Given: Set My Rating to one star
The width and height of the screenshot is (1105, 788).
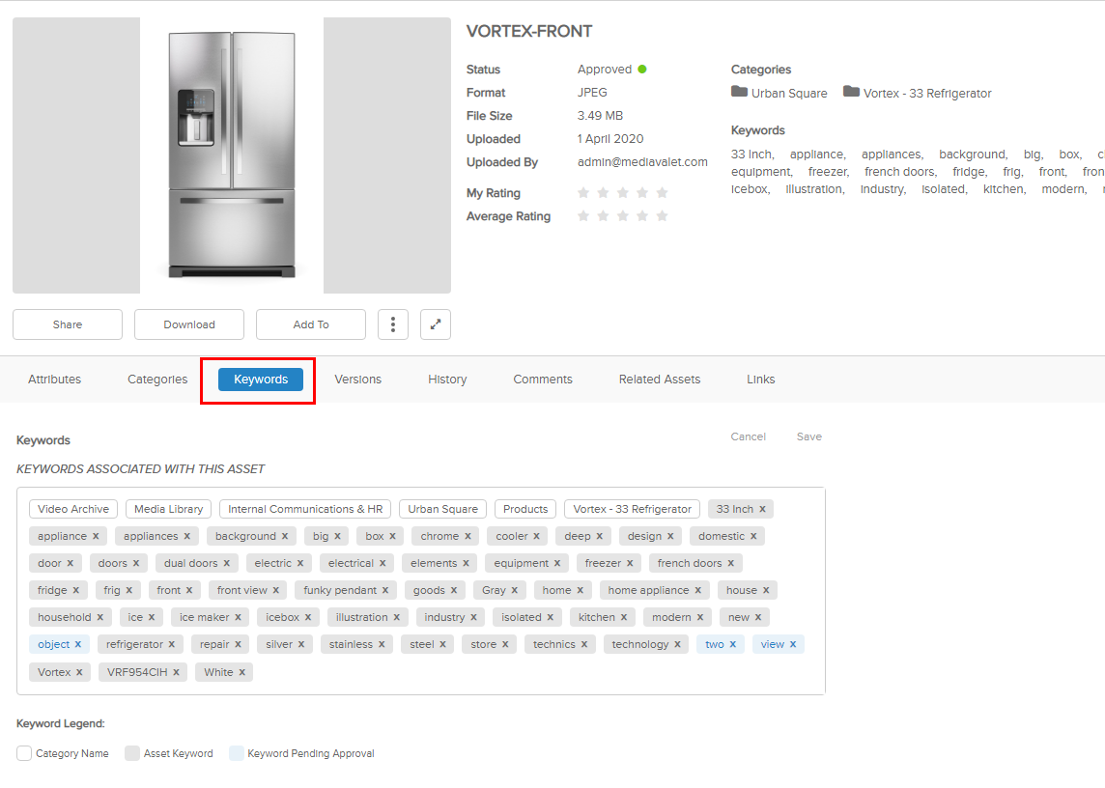Looking at the screenshot, I should pos(583,192).
